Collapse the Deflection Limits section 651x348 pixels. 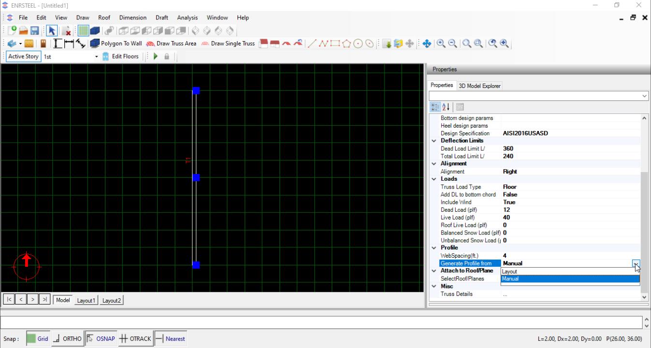click(x=434, y=141)
